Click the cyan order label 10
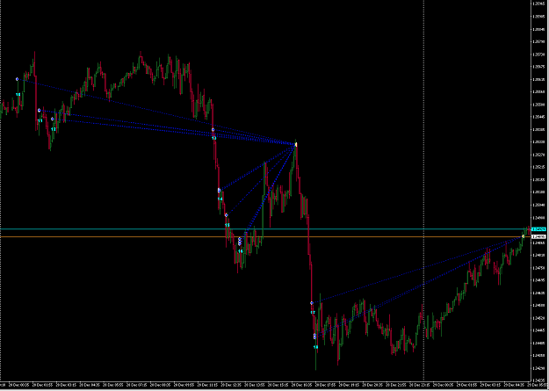The height and width of the screenshot is (391, 549). click(x=18, y=95)
